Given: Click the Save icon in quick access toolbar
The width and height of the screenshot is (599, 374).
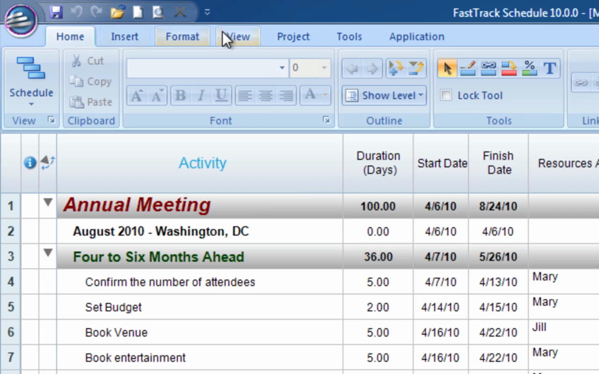Looking at the screenshot, I should (x=56, y=12).
